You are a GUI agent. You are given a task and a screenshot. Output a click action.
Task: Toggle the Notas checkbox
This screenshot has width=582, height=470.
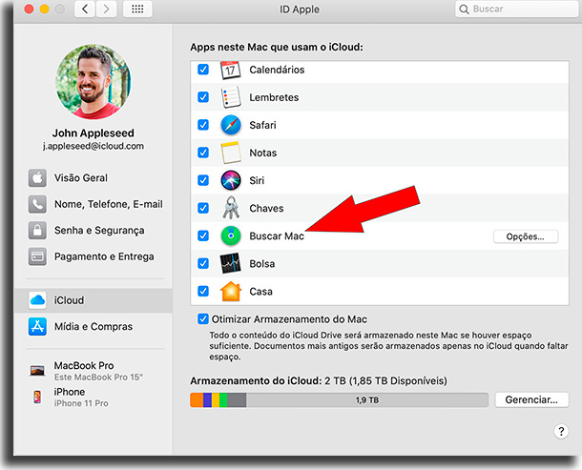[x=203, y=153]
